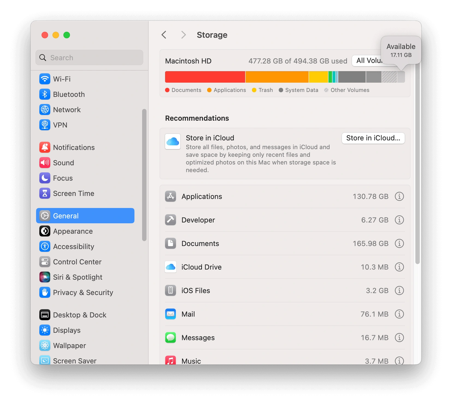Click the Notifications bell icon
Screen dimensions: 452x405
45,147
